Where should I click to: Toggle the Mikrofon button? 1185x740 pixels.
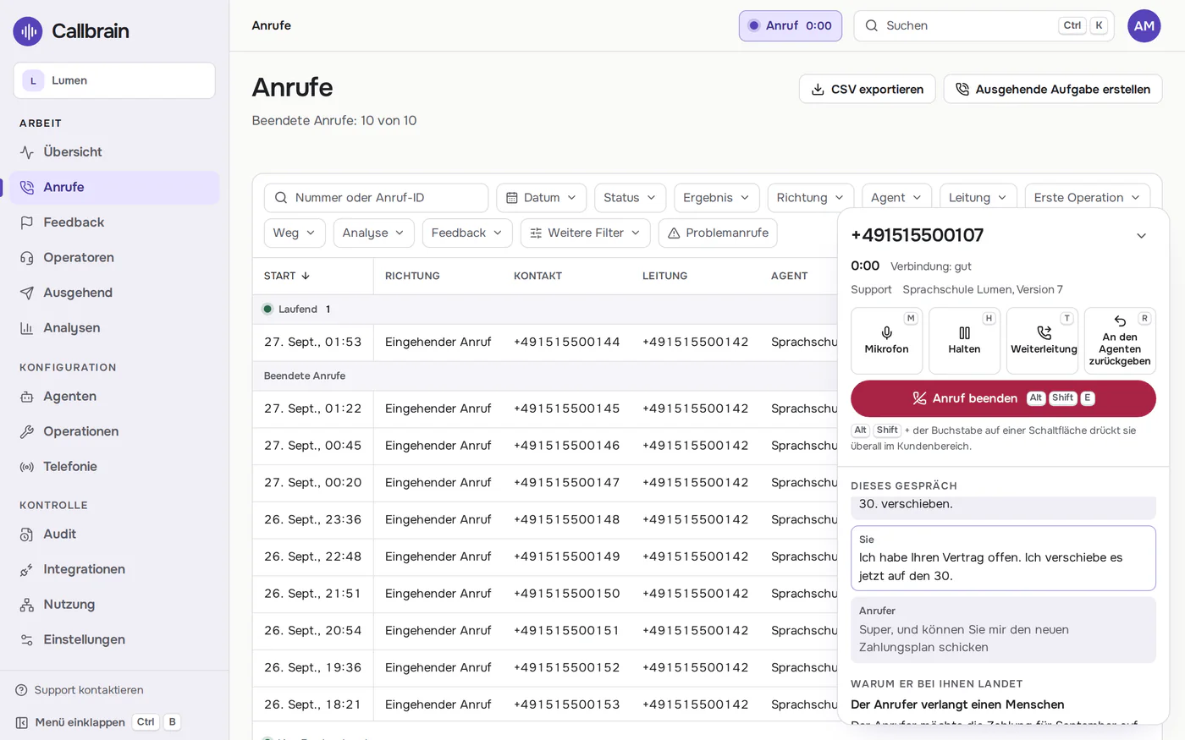(x=886, y=341)
